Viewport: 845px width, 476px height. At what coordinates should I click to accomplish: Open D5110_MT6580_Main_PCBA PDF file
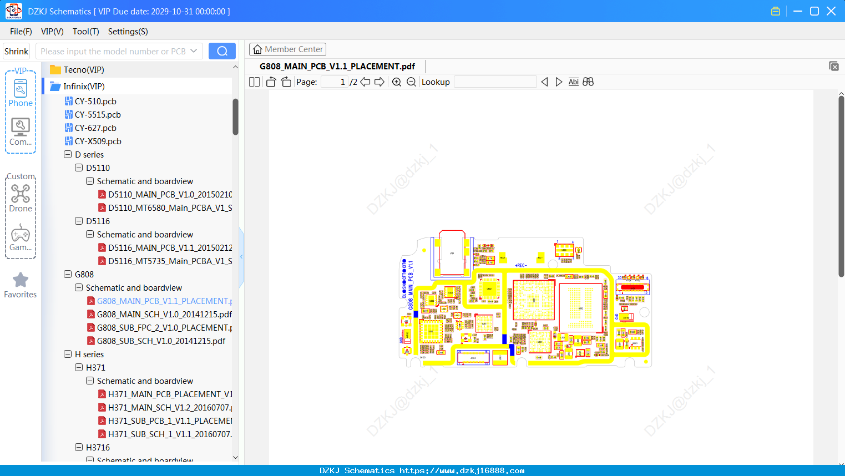[165, 207]
